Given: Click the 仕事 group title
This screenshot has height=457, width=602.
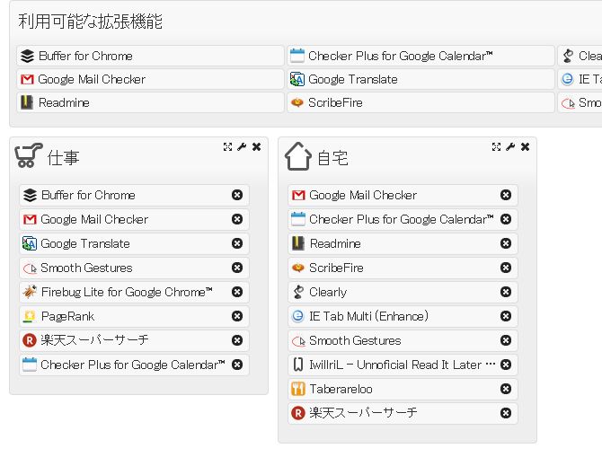Looking at the screenshot, I should [x=64, y=158].
